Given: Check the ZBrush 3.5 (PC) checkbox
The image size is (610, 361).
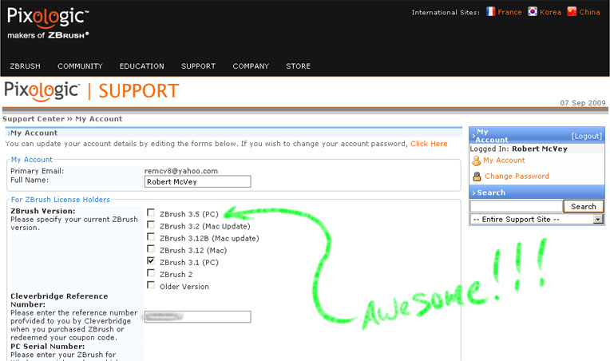Looking at the screenshot, I should coord(151,212).
